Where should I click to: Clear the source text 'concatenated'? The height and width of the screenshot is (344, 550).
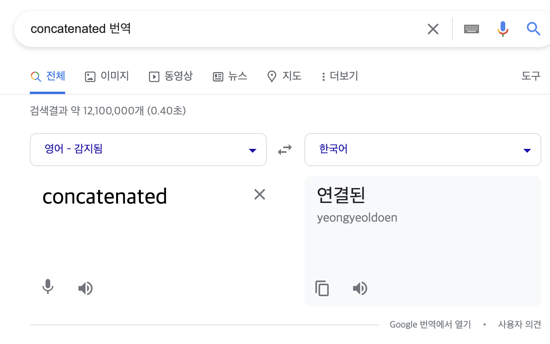tap(260, 194)
